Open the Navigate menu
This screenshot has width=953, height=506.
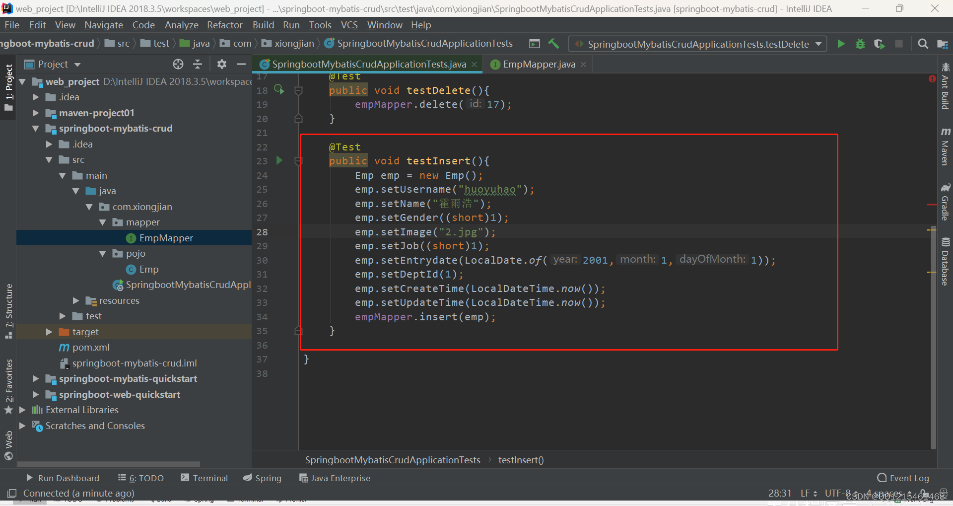coord(103,25)
